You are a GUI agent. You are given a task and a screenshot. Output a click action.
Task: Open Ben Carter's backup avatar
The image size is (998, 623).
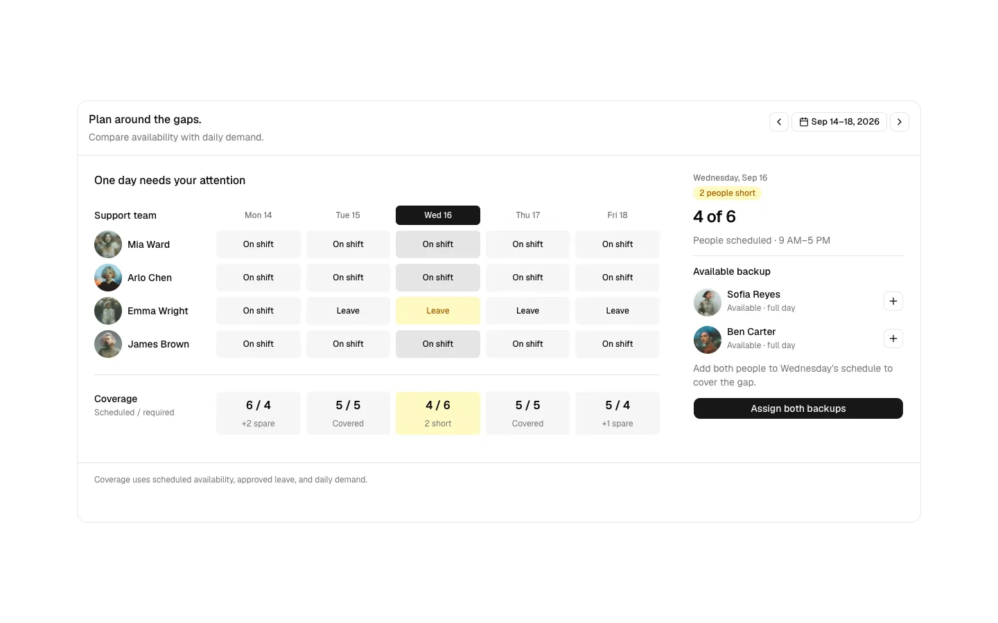tap(708, 340)
